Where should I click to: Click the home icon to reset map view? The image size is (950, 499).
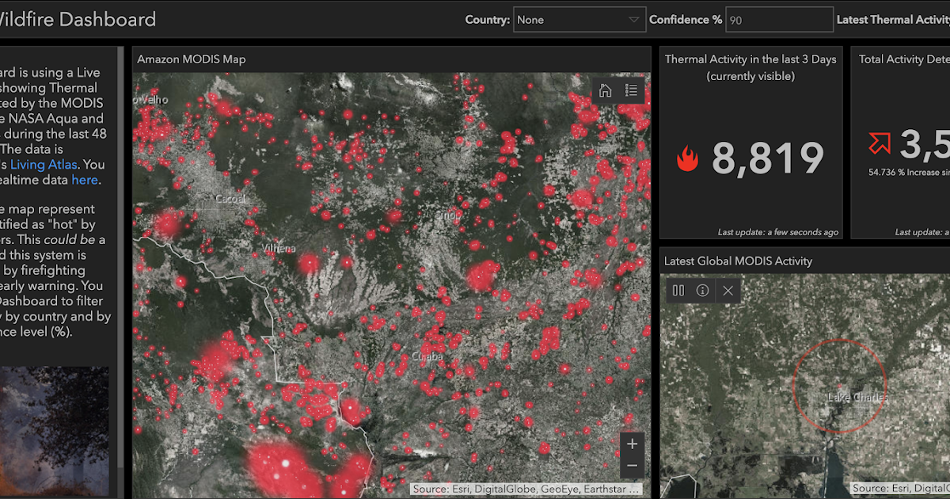point(605,90)
